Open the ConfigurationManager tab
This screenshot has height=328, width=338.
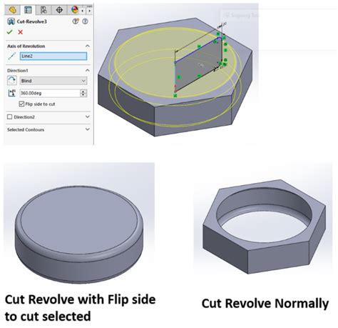43,10
